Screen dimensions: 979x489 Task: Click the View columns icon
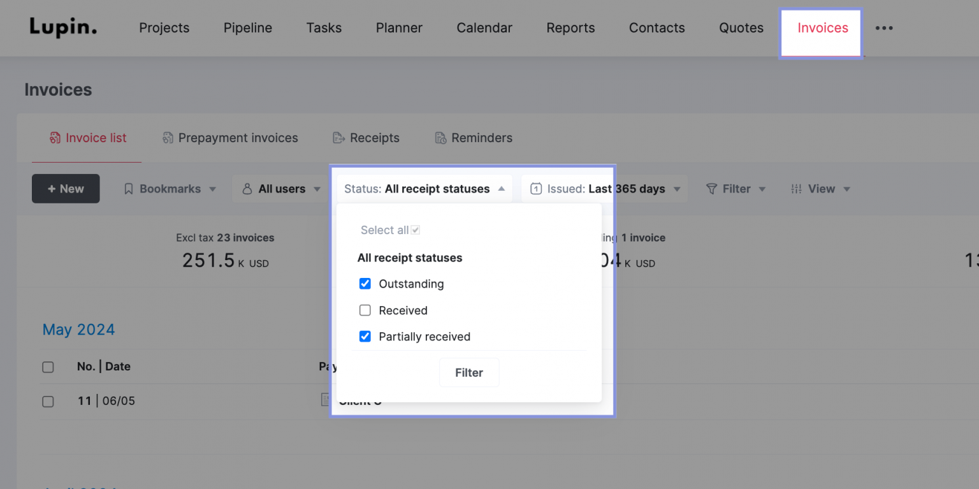[796, 189]
